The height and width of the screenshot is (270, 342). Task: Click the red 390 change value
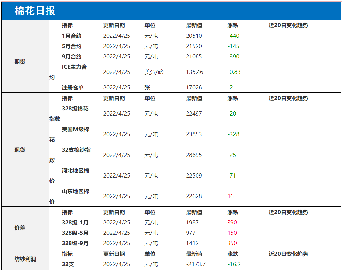[232, 223]
